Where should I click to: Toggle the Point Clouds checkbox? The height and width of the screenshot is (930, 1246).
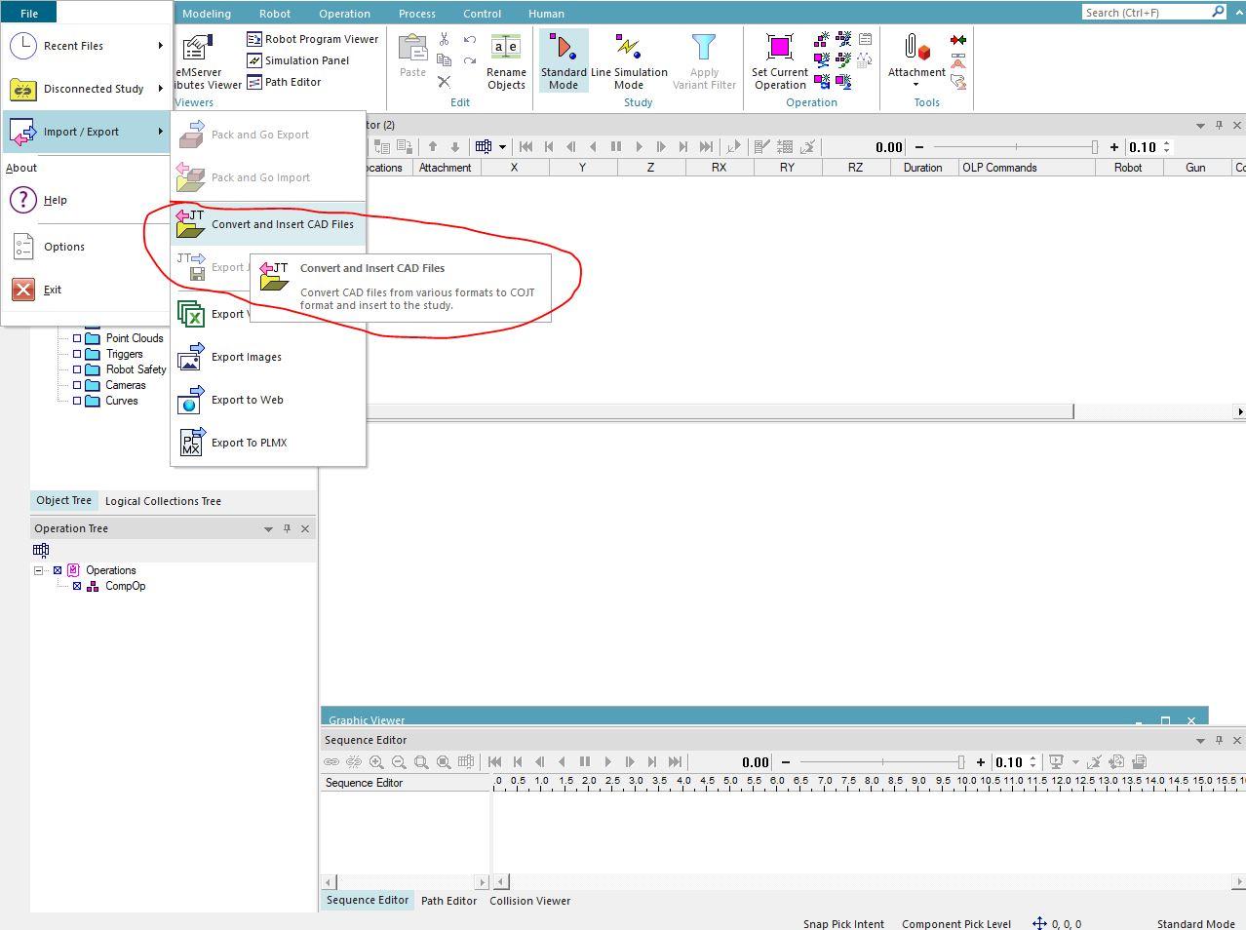(79, 338)
